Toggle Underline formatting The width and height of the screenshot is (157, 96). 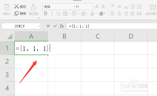[x=58, y=14]
